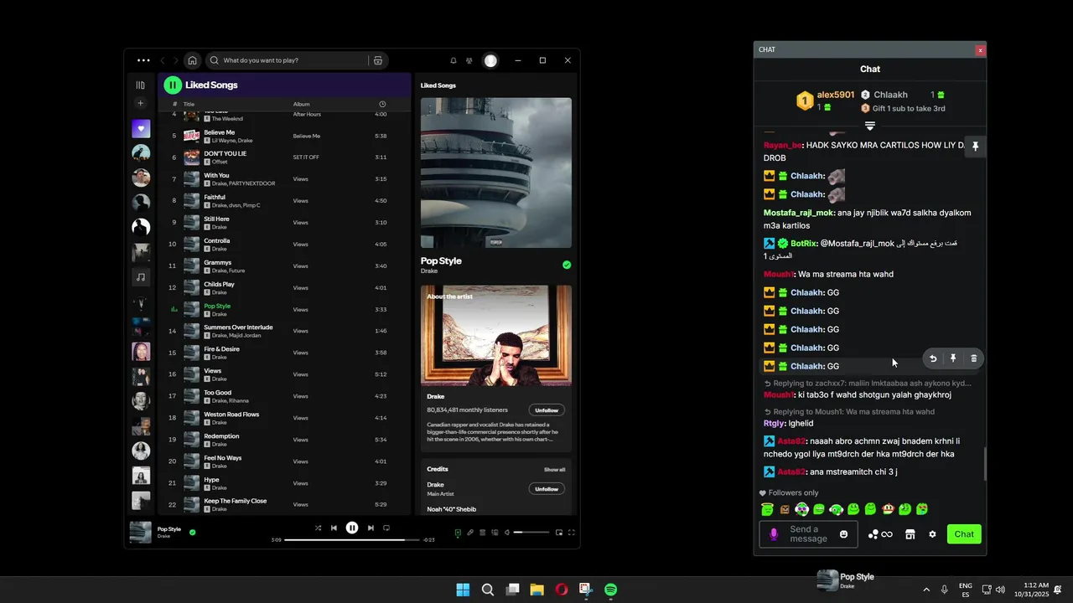Click the Send a message field

coord(808,534)
